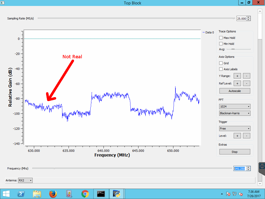Click the Windows Start button
Screen dimensions: 265x199
(6, 194)
